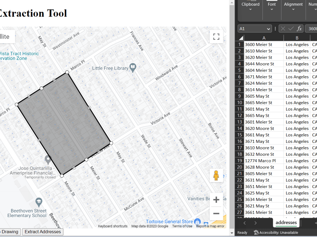The width and height of the screenshot is (317, 237).
Task: Click Map data ©2023 Google text
Action: 150,226
